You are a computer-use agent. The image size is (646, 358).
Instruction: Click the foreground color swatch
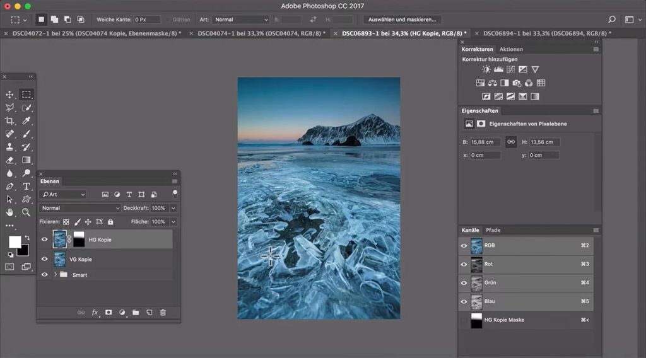pos(15,242)
